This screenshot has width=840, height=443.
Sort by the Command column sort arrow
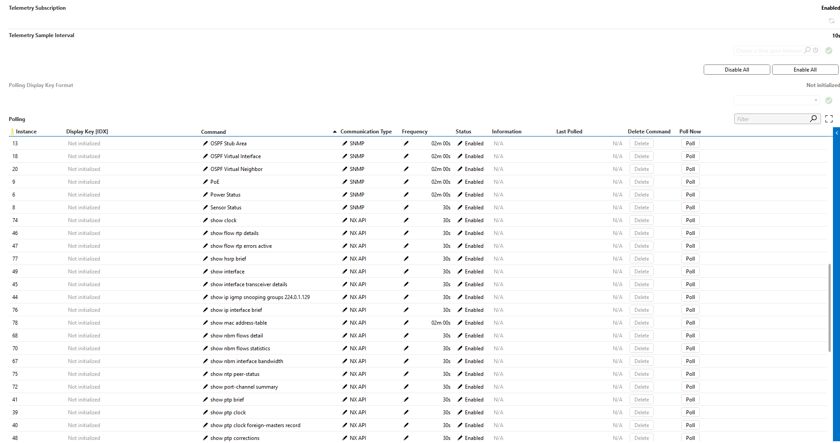point(335,132)
